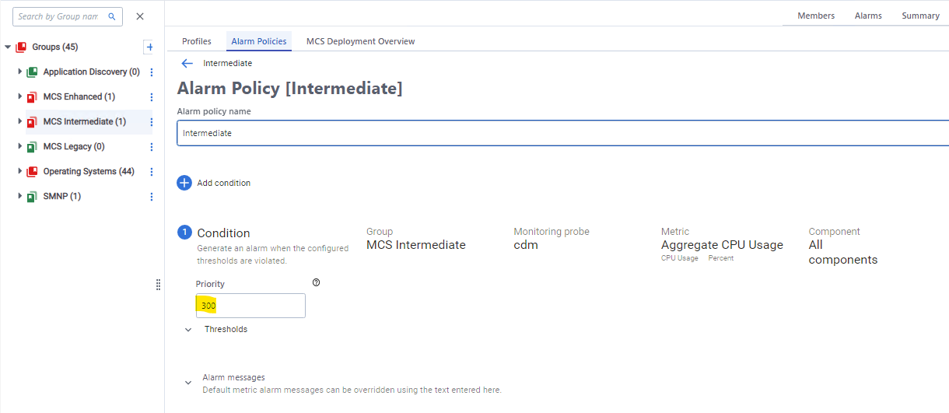This screenshot has width=949, height=413.
Task: Clear the group search with X icon
Action: coord(140,16)
